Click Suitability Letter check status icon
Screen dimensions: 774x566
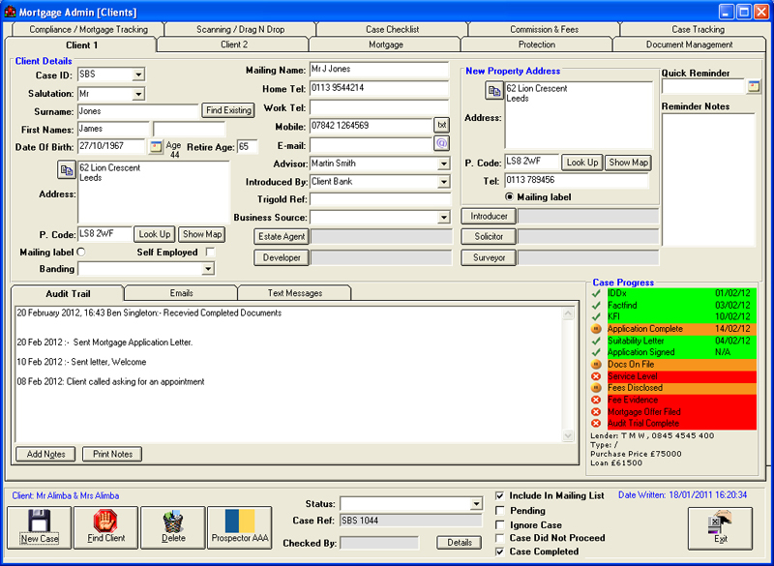coord(596,341)
